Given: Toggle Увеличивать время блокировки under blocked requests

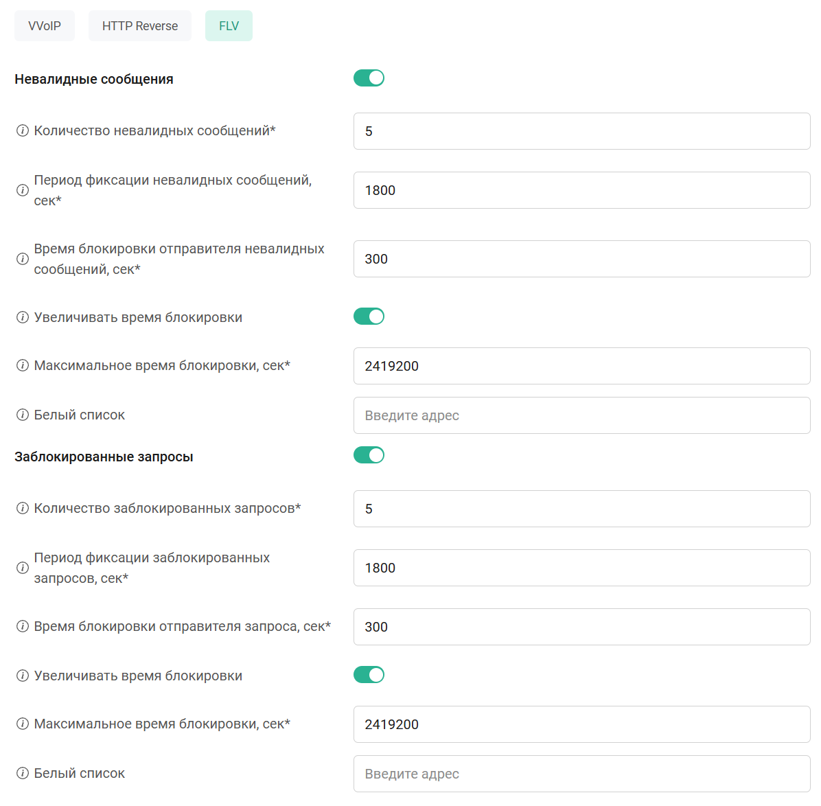Looking at the screenshot, I should point(369,675).
